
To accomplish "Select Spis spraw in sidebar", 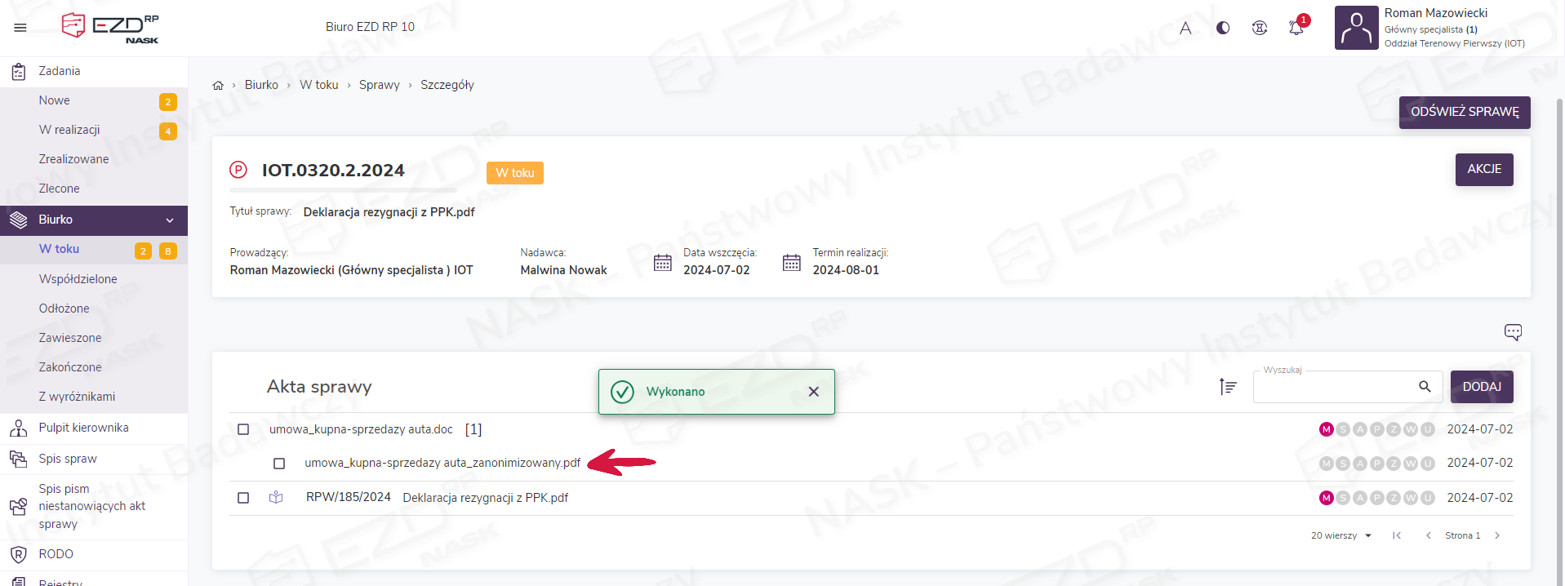I will tap(68, 459).
